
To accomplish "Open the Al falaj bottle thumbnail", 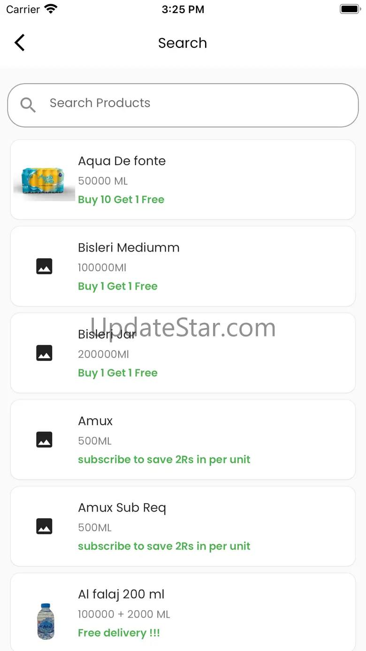I will (x=46, y=621).
